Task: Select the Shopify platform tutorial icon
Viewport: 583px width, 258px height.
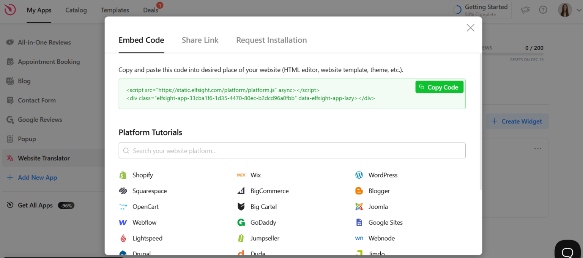Action: [123, 175]
